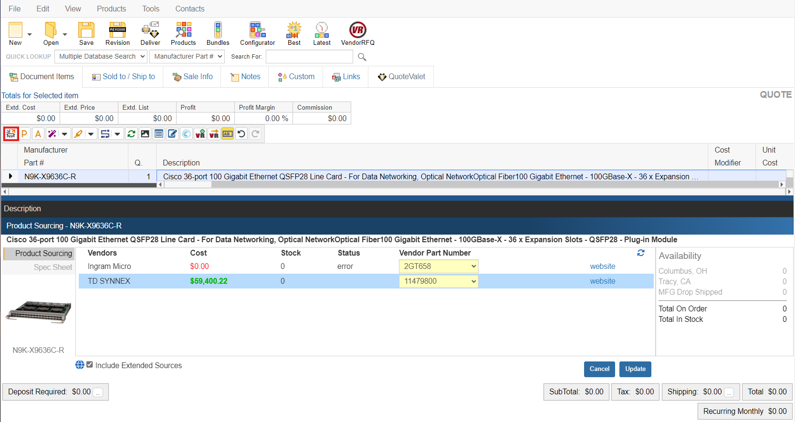The height and width of the screenshot is (422, 795).
Task: Toggle Include Extended Sources checkbox
Action: [x=89, y=365]
